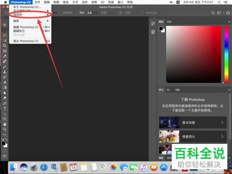This screenshot has width=232, height=174.
Task: Select the Eyedropper tool
Action: click(x=5, y=56)
